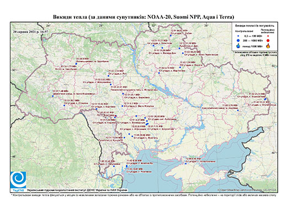This screenshot has width=287, height=203.
Task: Click the large red circle legend icon
Action: click(x=268, y=40)
